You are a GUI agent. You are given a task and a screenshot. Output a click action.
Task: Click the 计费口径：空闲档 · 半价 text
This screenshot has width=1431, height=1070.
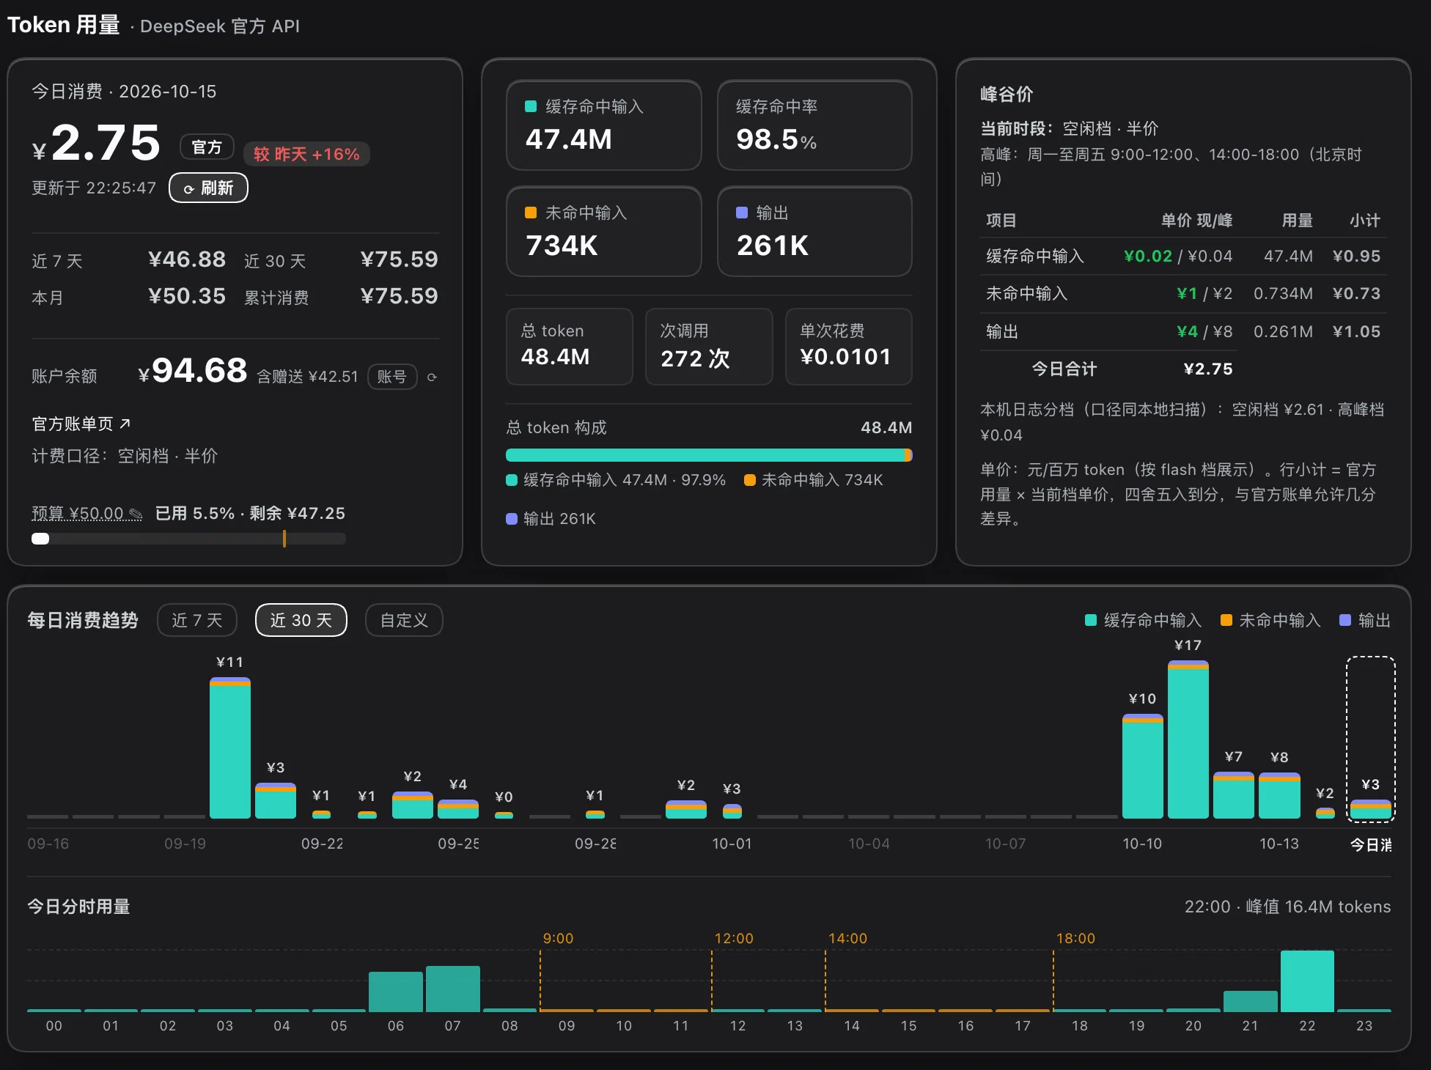coord(125,456)
